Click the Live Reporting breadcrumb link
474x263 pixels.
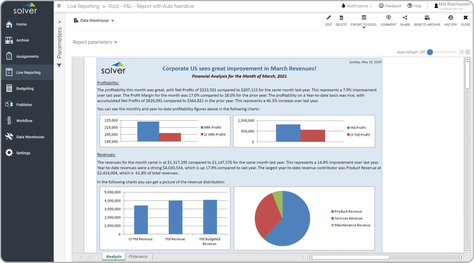83,6
